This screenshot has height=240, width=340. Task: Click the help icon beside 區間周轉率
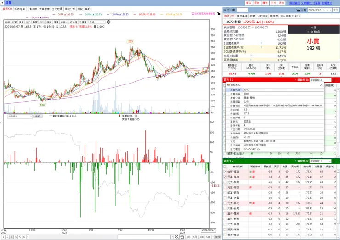[x=251, y=60]
